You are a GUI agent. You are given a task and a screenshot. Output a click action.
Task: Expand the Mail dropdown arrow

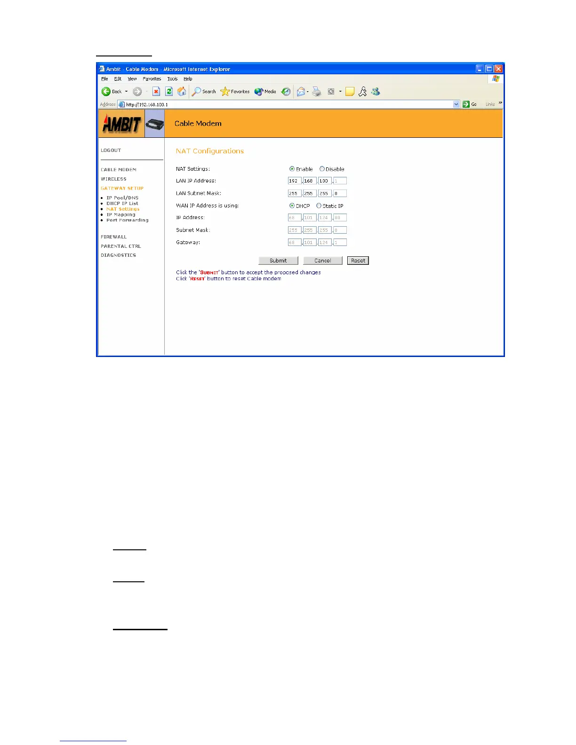pos(308,91)
